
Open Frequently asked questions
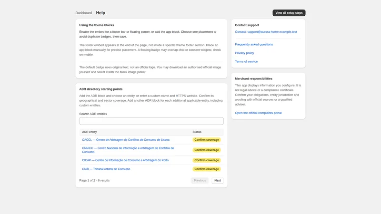[x=254, y=44]
